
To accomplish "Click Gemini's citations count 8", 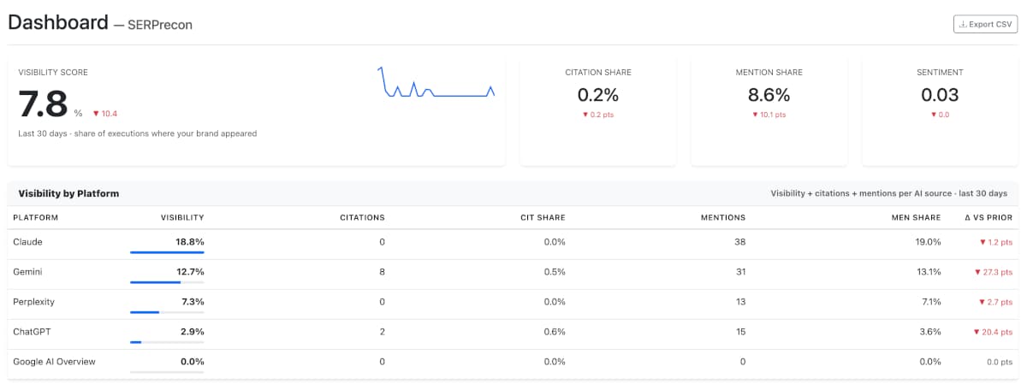I will pos(382,272).
